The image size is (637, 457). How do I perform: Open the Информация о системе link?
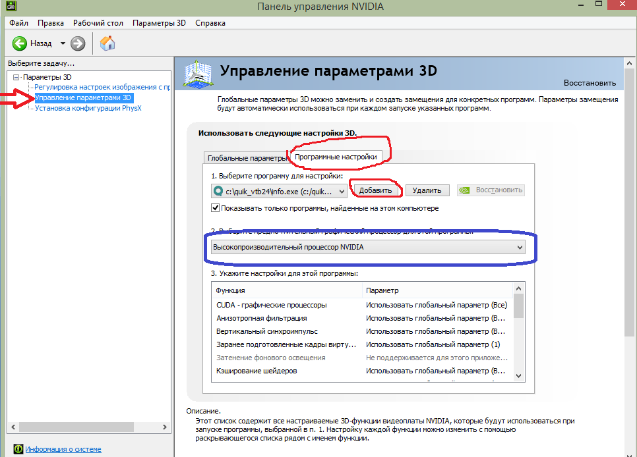point(63,449)
